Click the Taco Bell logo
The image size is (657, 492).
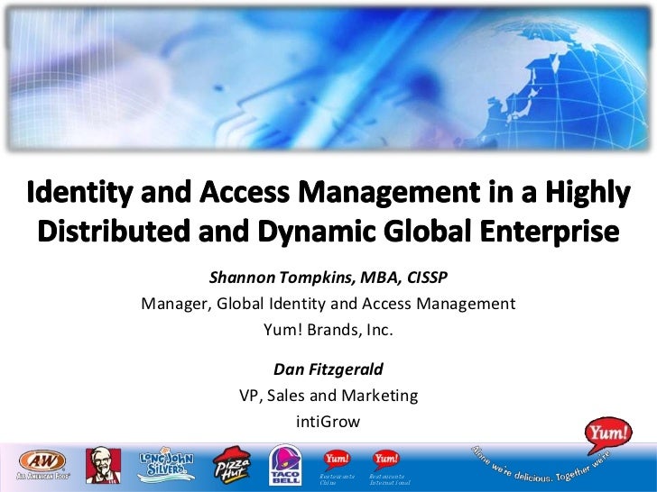pyautogui.click(x=285, y=465)
